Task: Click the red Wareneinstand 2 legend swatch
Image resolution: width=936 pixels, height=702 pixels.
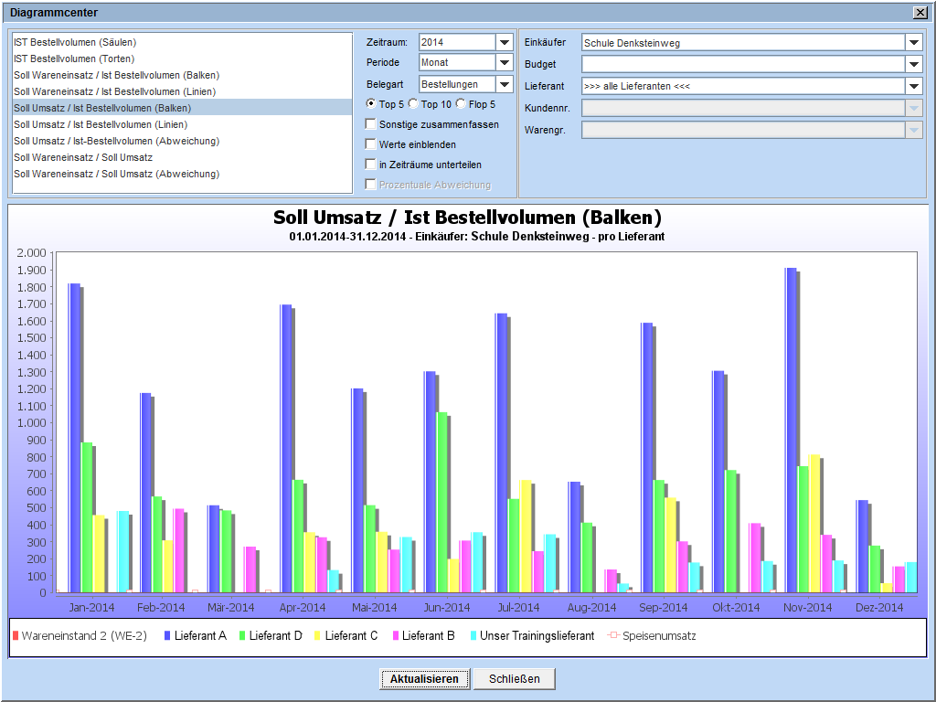Action: [x=16, y=635]
